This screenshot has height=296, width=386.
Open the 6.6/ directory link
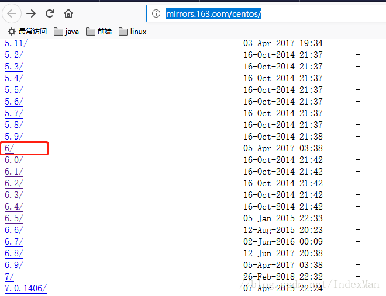tap(14, 230)
